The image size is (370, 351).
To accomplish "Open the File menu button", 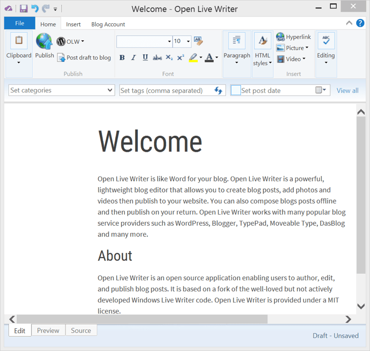I will coord(20,23).
